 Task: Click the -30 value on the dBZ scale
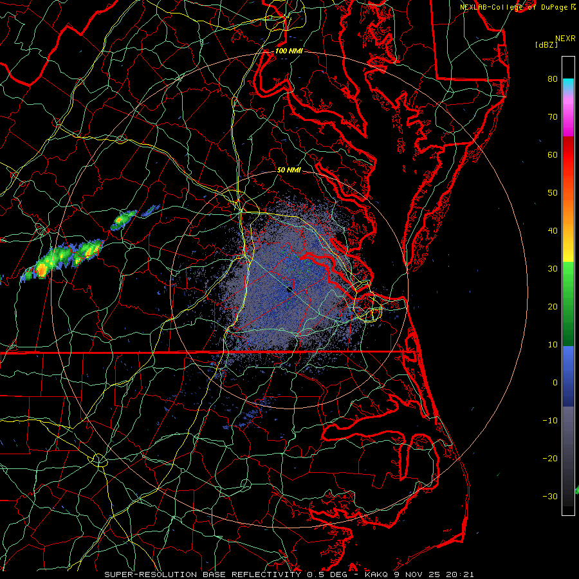550,496
